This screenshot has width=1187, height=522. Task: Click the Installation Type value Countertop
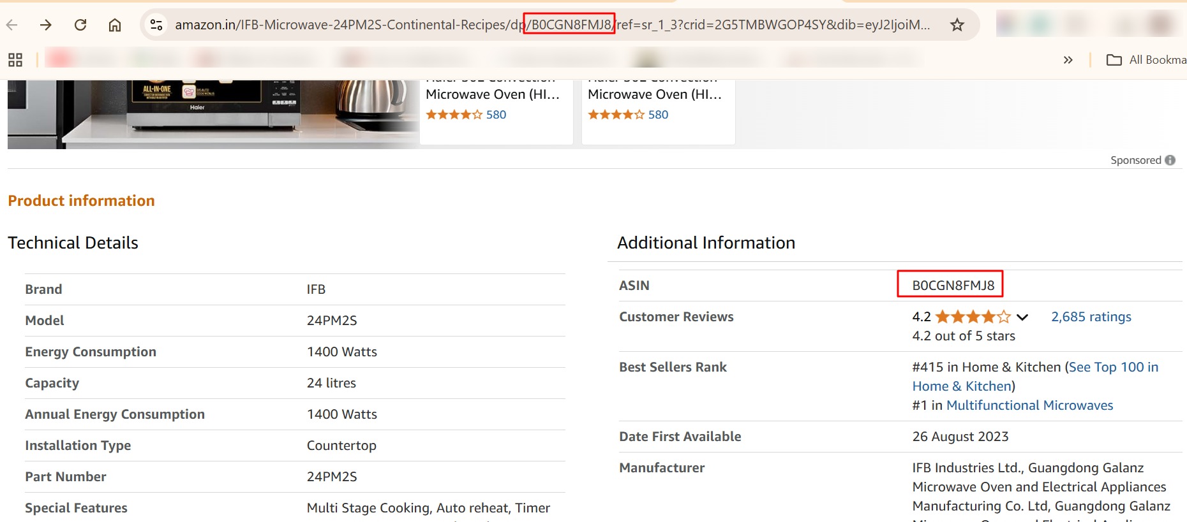[341, 446]
